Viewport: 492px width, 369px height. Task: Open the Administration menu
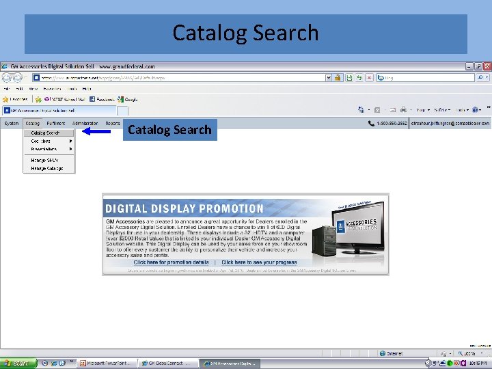85,123
